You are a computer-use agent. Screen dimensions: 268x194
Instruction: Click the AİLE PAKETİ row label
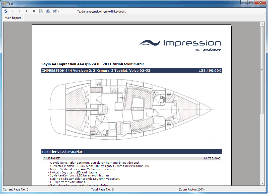(x=52, y=158)
